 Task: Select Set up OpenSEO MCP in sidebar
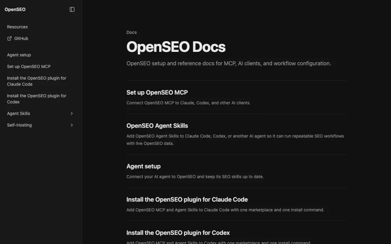tap(29, 66)
